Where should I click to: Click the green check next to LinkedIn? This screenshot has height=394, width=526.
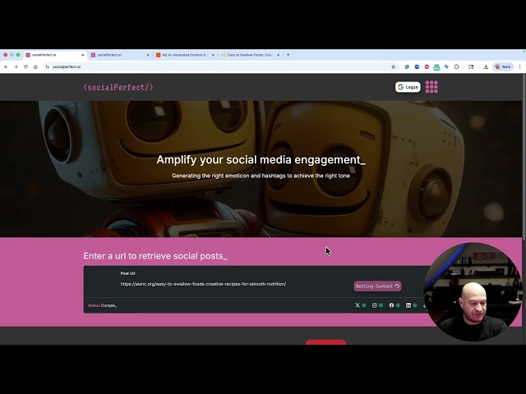point(415,305)
